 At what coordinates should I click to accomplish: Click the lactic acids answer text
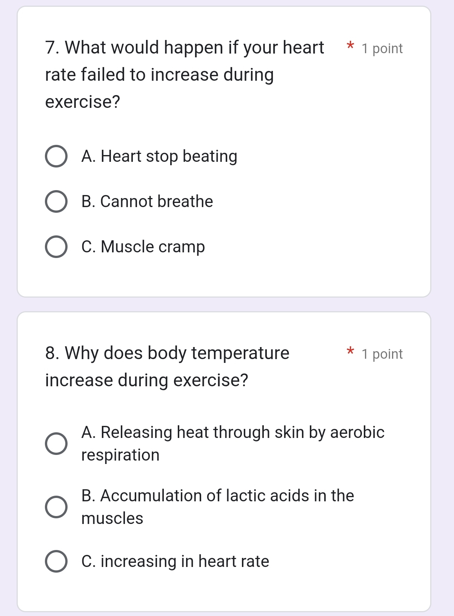pos(217,496)
